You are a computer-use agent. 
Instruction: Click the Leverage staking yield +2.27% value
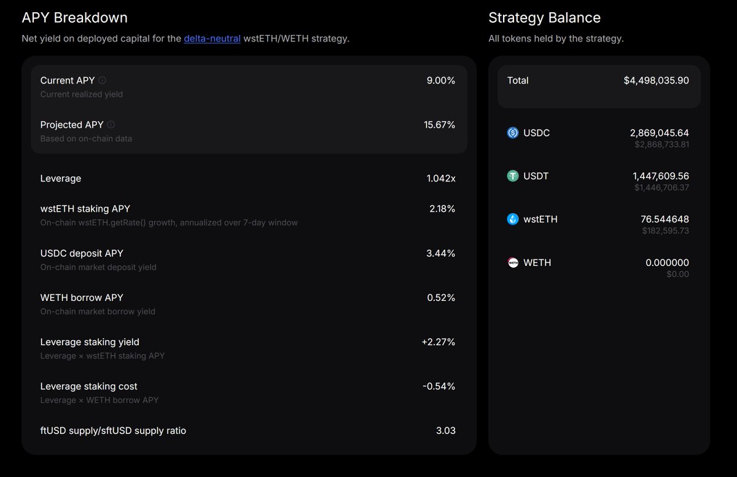tap(439, 342)
